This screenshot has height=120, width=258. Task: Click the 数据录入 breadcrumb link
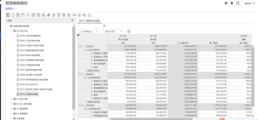pos(10,9)
